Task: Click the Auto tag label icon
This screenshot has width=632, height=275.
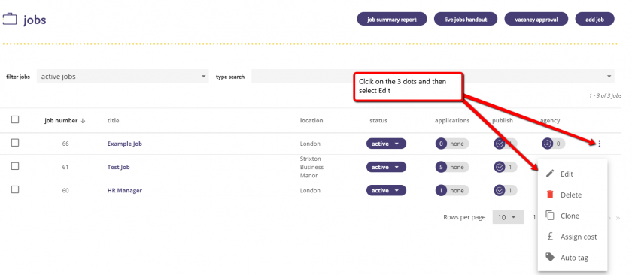Action: click(x=550, y=257)
